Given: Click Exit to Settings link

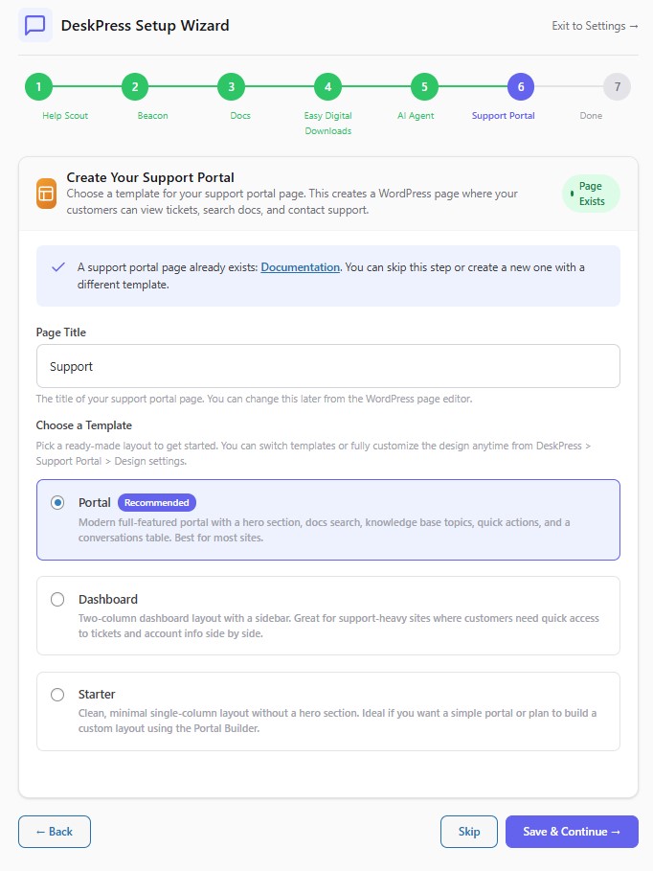Looking at the screenshot, I should pos(595,26).
